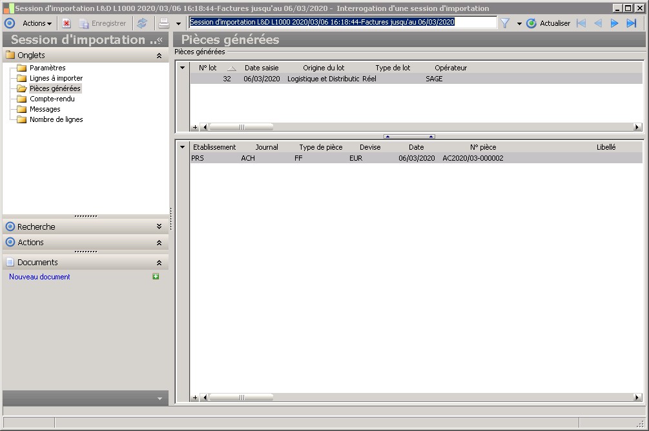Click the lot grid horizontal scrollbar thumb
Image resolution: width=649 pixels, height=431 pixels.
click(x=242, y=127)
